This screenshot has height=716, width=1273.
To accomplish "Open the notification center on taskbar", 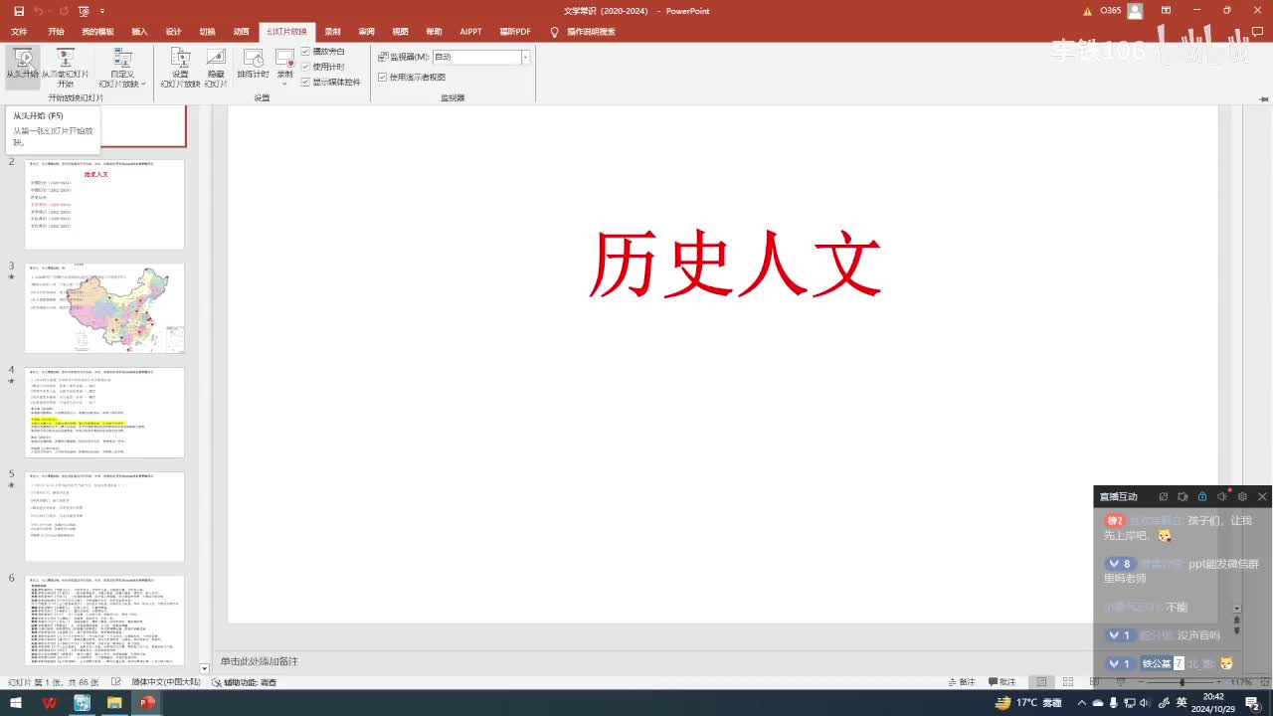I will coord(1252,703).
